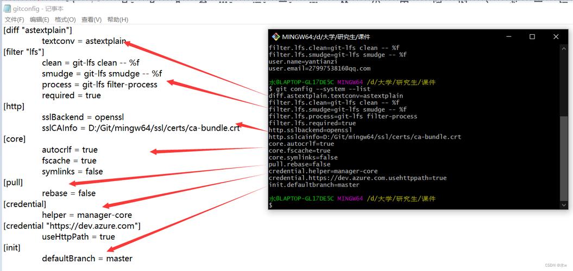Viewport: 573px width, 271px height.
Task: Click the terminal vertical scrollbar thumb
Action: pos(564,158)
